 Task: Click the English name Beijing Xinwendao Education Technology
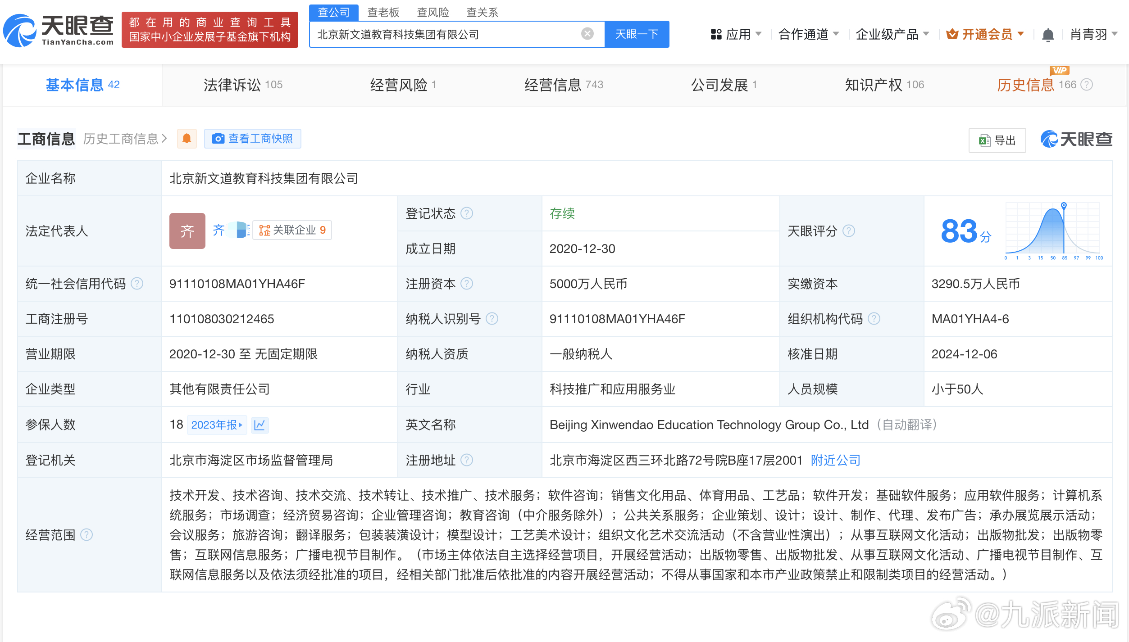pyautogui.click(x=709, y=425)
